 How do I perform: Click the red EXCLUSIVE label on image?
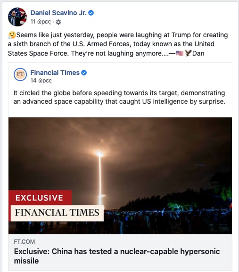click(40, 198)
